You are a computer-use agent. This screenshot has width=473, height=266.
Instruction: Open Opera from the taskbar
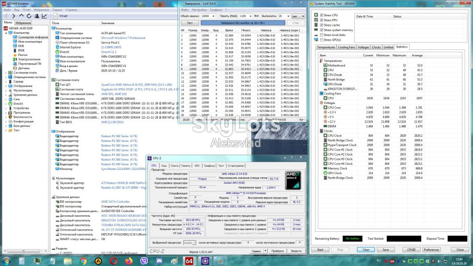point(114,261)
